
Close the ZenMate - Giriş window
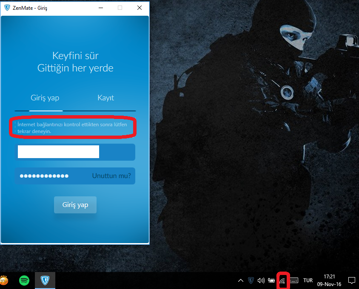[x=140, y=8]
